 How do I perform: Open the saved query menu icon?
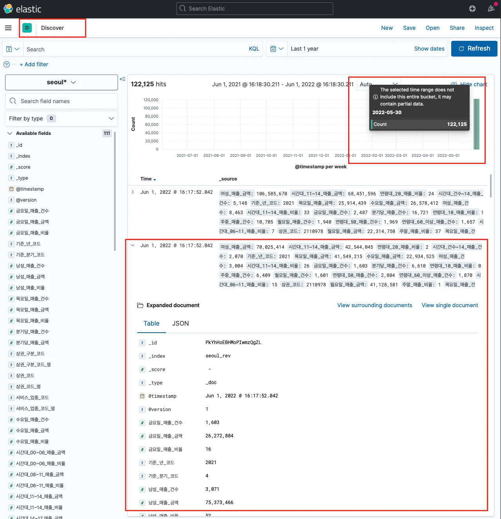coord(12,49)
